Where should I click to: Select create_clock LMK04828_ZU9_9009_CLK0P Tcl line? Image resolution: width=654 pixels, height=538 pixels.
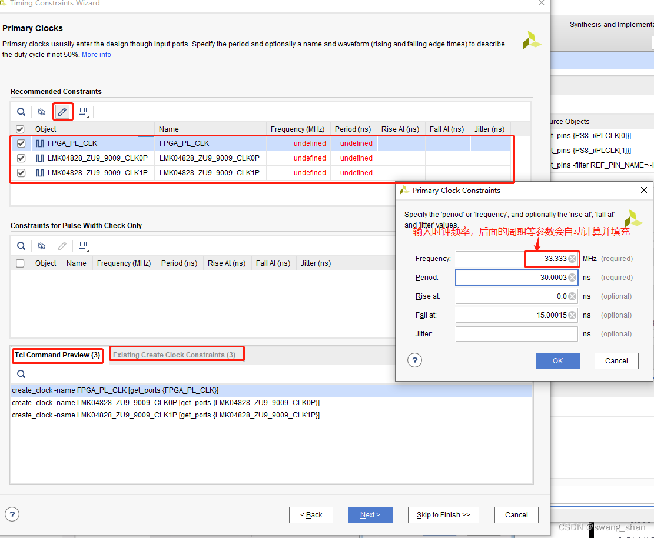271,403
